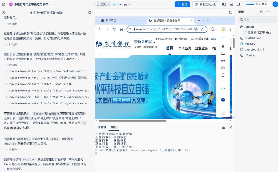Switch to the 输出 tab
The height and width of the screenshot is (172, 278).
point(114,127)
